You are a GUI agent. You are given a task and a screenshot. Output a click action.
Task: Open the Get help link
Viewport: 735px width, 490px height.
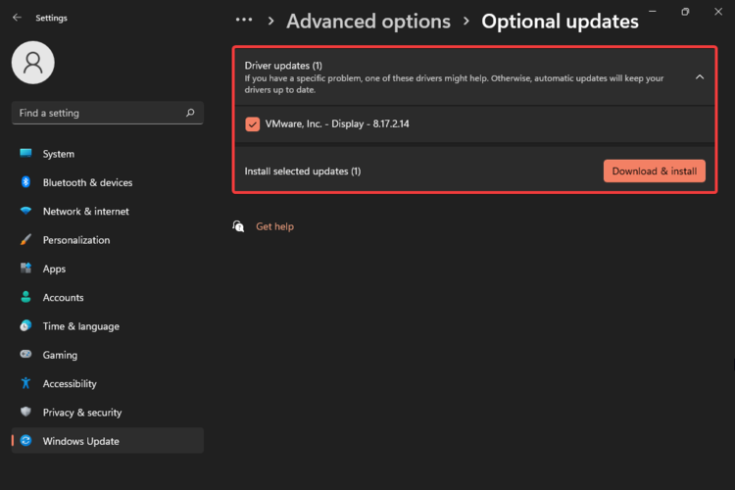click(x=274, y=226)
